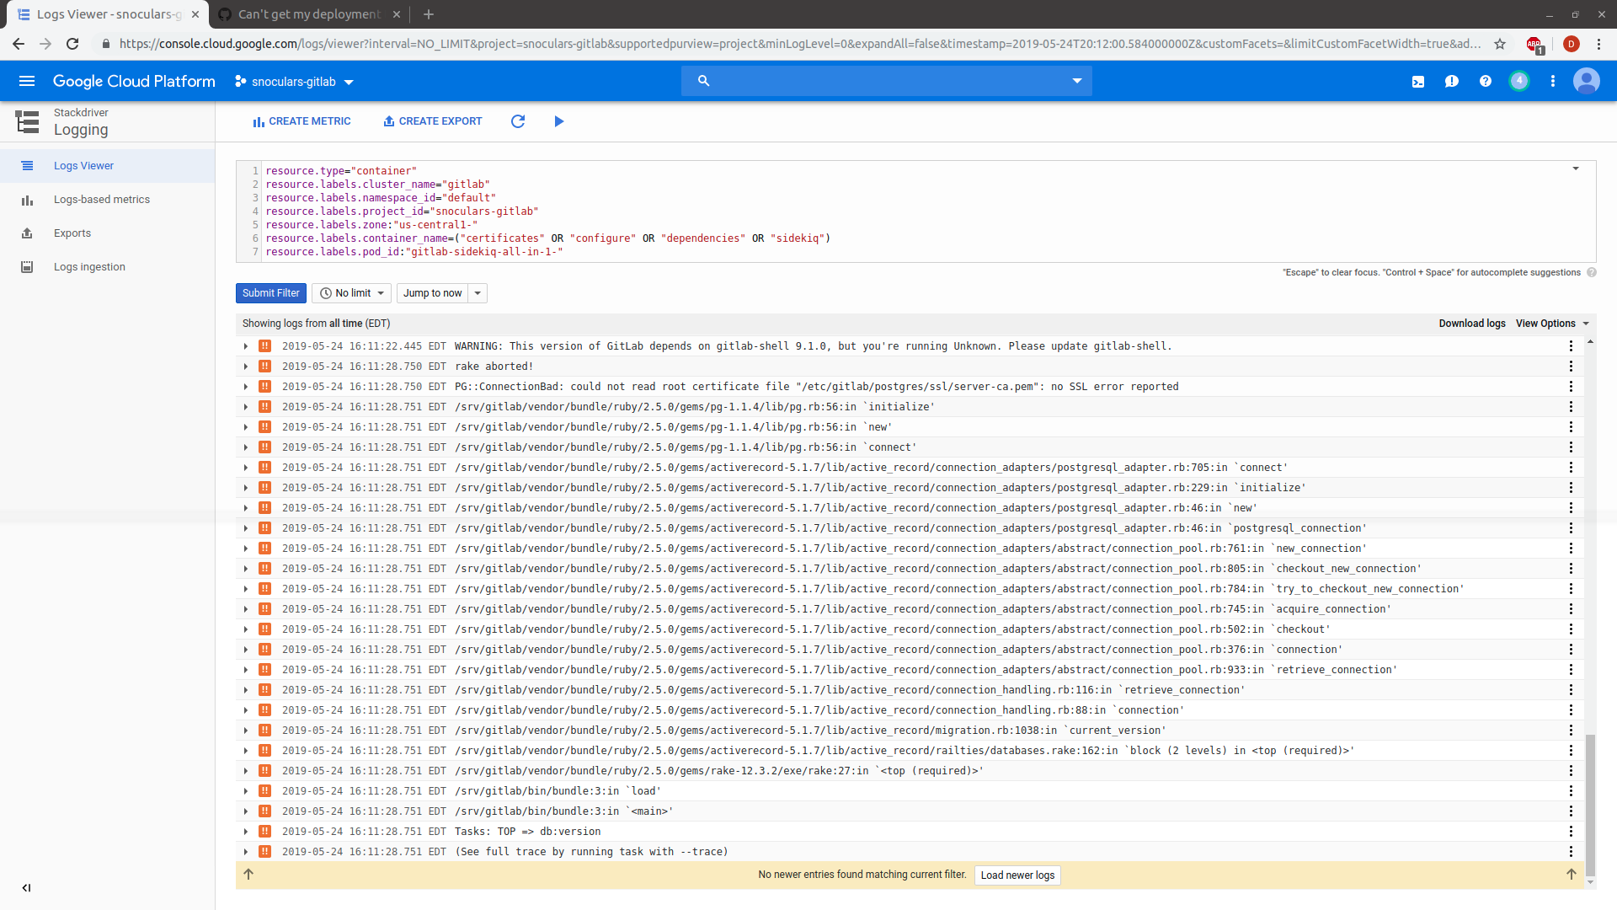Open the adblock extension icon
The height and width of the screenshot is (910, 1617).
[1534, 44]
